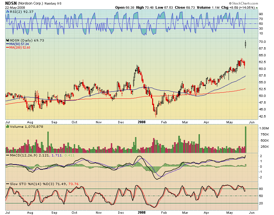The width and height of the screenshot is (274, 215).
Task: Click the 65.0 price axis label
Action: (262, 55)
